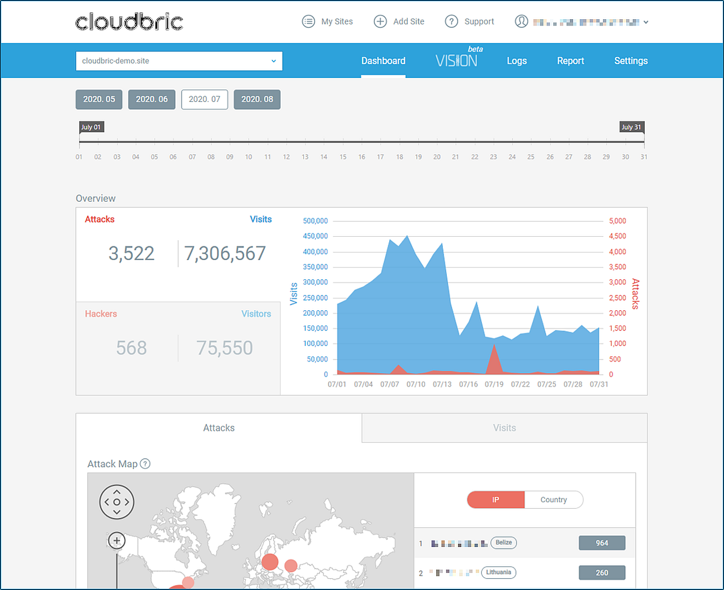Viewport: 724px width, 590px height.
Task: Open the Attack Map help icon
Action: coord(145,464)
